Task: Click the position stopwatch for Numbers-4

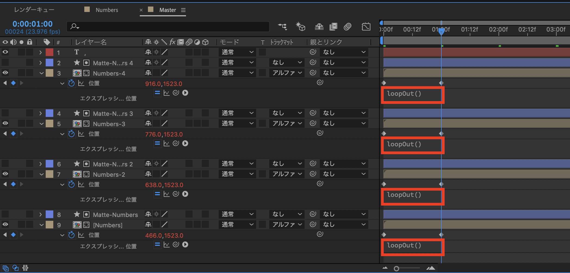Action: click(x=72, y=83)
